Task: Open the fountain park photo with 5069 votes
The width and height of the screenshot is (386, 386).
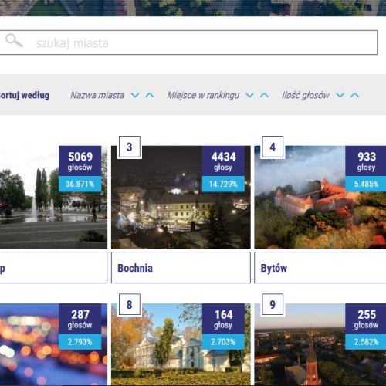Action: point(53,197)
